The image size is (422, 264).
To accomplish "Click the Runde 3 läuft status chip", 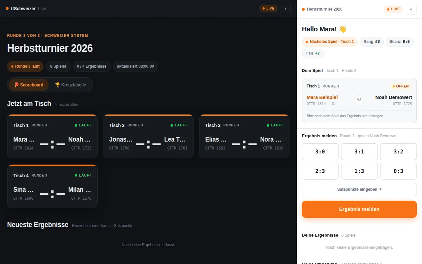I will (25, 66).
